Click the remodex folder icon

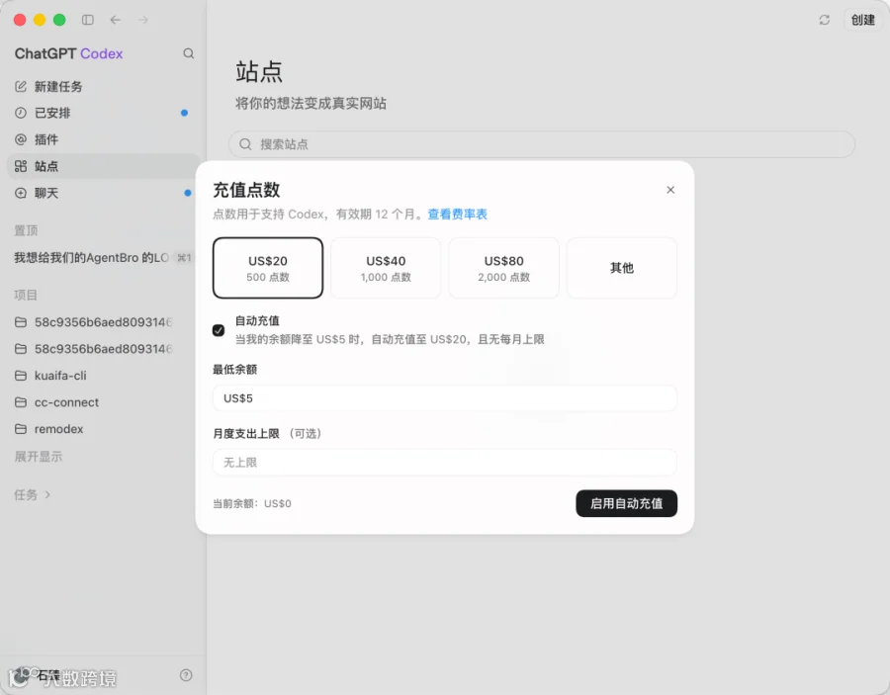(21, 429)
